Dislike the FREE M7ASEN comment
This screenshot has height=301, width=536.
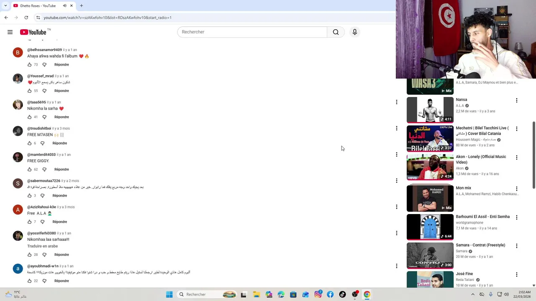click(43, 143)
